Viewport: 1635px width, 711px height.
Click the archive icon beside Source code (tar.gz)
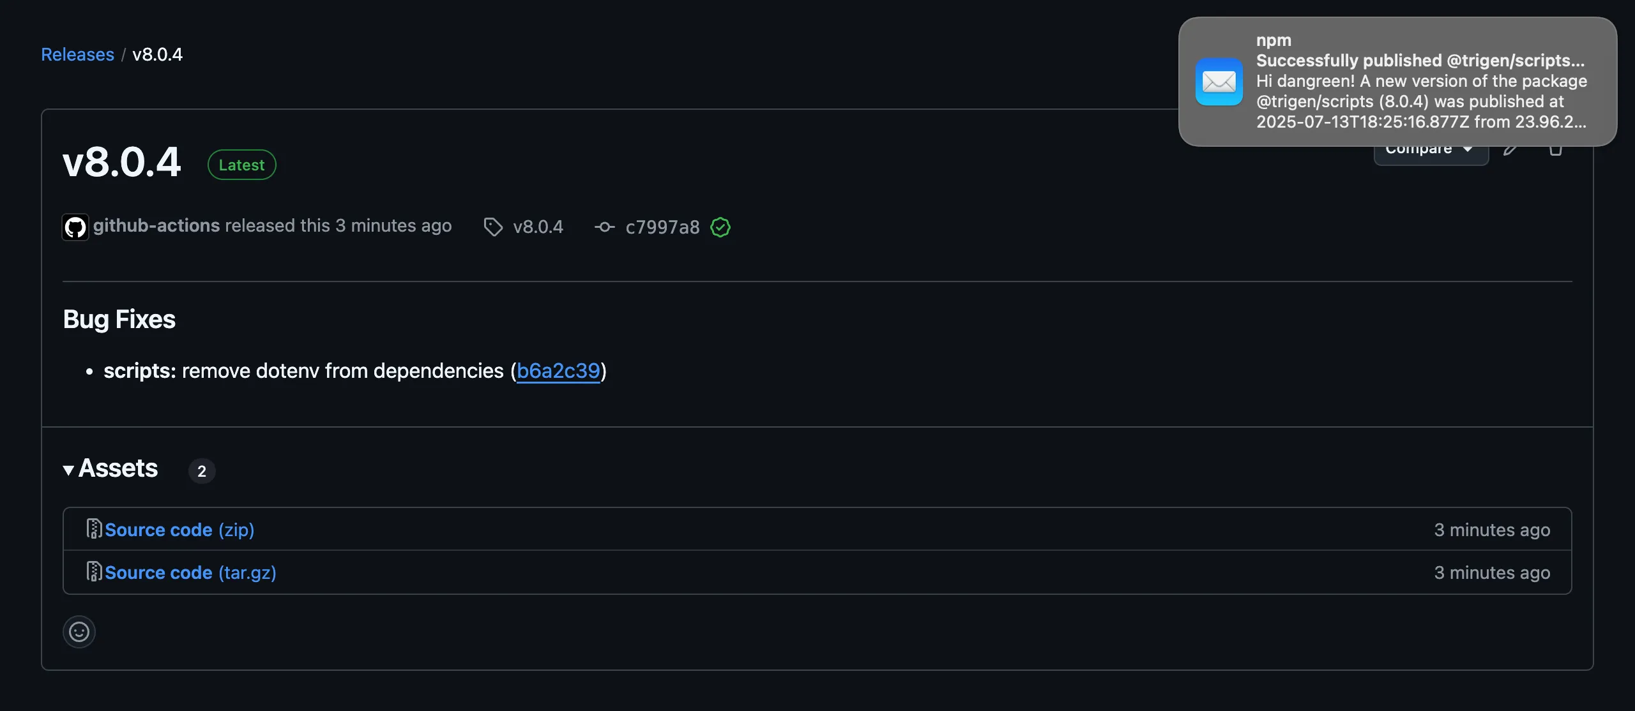(x=93, y=572)
